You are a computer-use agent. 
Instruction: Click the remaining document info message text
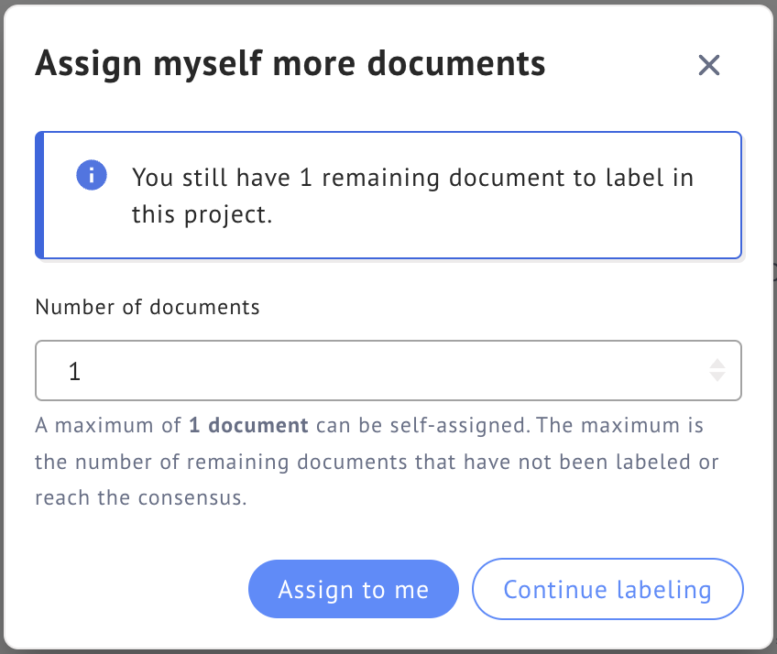point(412,196)
